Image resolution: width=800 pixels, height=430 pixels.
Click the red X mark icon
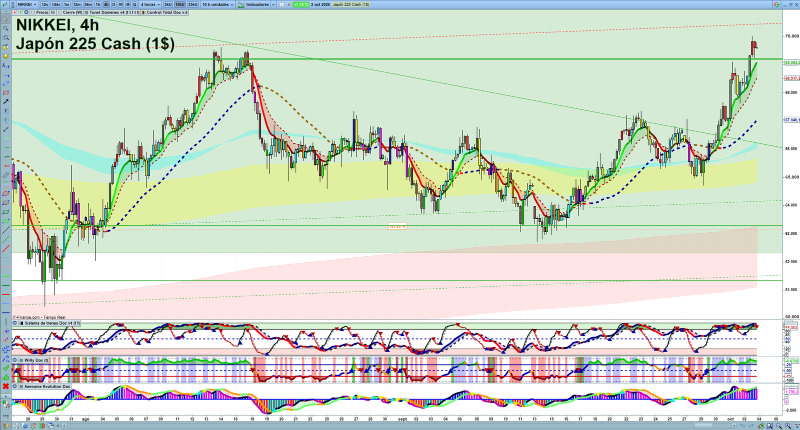[5, 386]
